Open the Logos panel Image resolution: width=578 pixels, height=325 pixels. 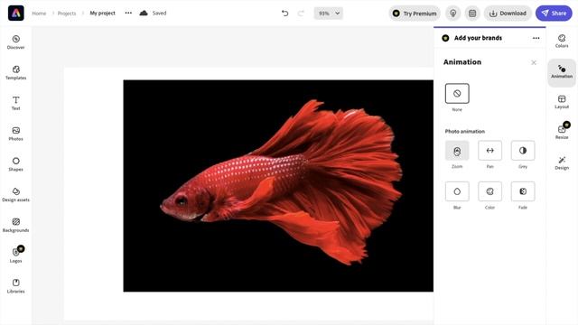(16, 255)
